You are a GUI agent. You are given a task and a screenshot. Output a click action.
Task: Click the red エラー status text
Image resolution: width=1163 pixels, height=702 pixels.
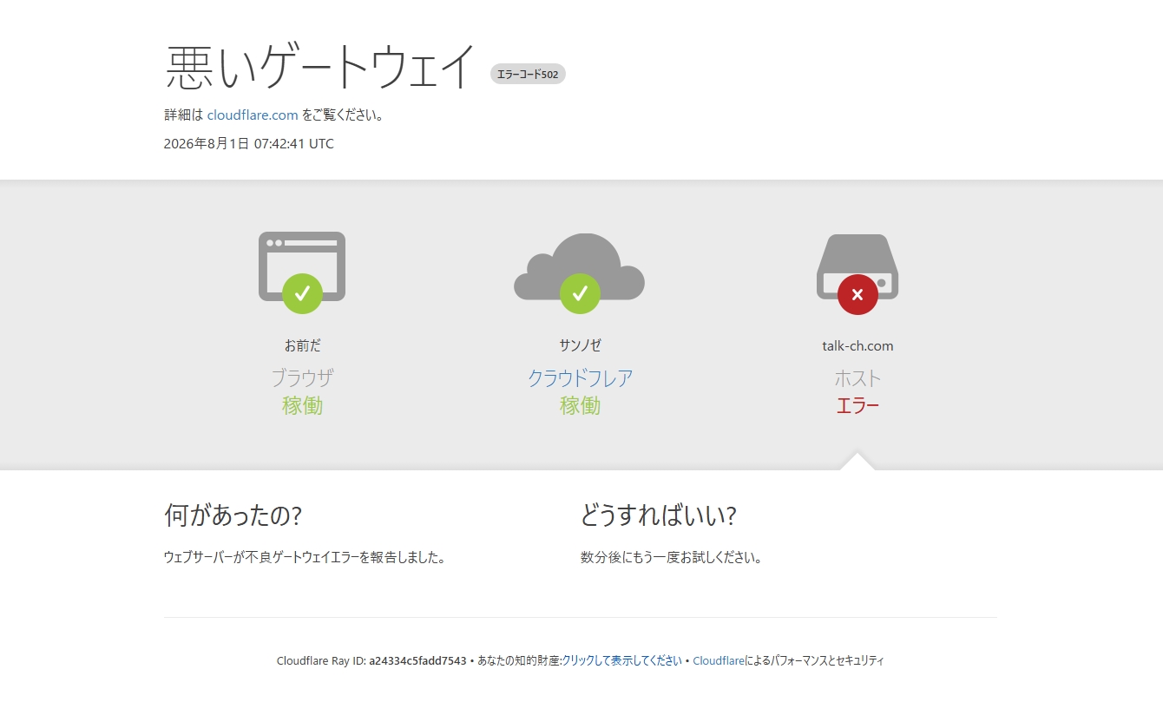click(857, 405)
